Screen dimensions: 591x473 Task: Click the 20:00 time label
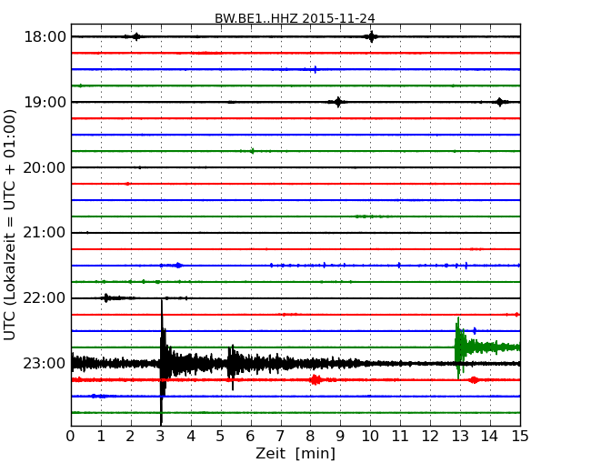coord(45,167)
